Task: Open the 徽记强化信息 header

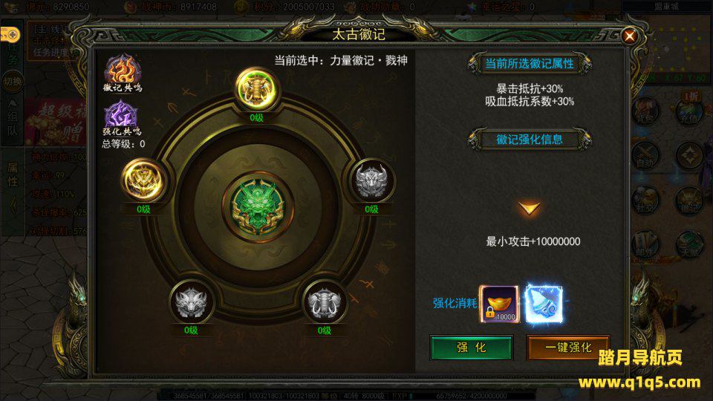Action: [530, 139]
